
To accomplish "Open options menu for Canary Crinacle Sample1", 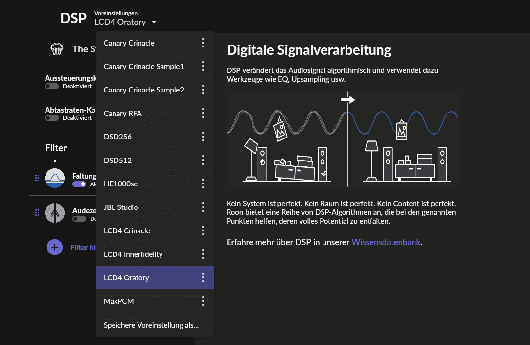I will [x=203, y=66].
